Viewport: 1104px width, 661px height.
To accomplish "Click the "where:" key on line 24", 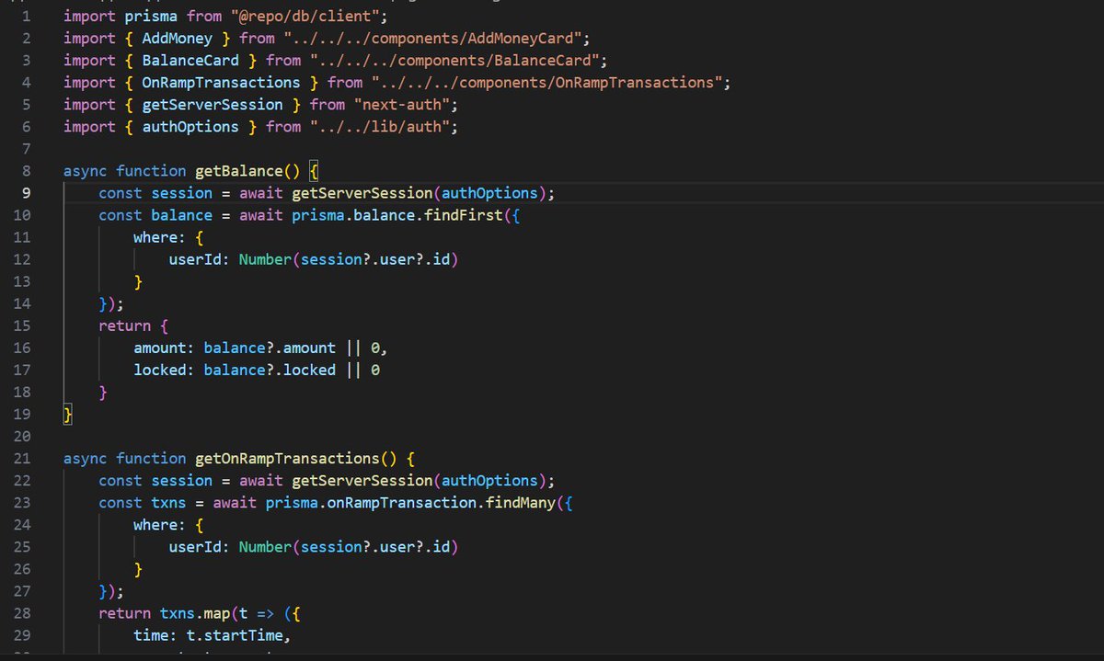I will 160,524.
